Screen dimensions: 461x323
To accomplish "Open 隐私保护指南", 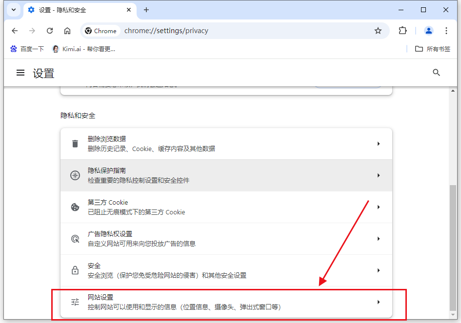I will (226, 175).
